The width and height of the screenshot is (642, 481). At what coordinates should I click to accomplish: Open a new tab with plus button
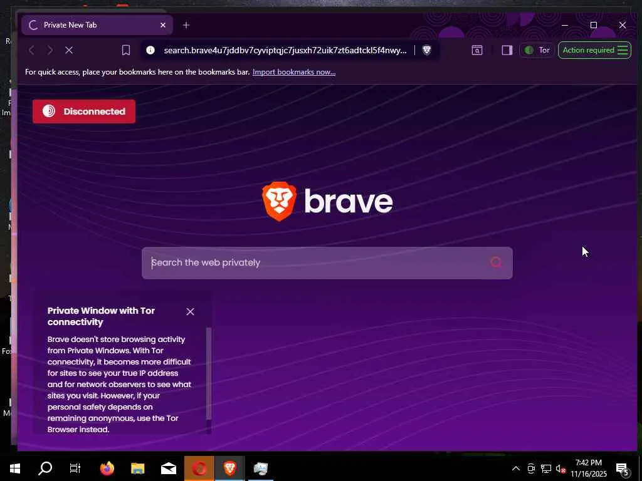click(186, 25)
